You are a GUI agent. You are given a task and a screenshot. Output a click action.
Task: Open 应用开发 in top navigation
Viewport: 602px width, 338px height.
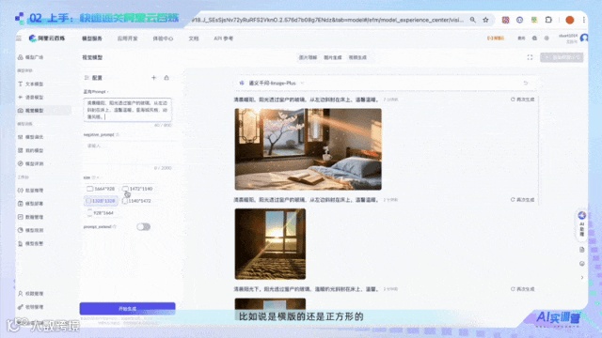point(128,38)
